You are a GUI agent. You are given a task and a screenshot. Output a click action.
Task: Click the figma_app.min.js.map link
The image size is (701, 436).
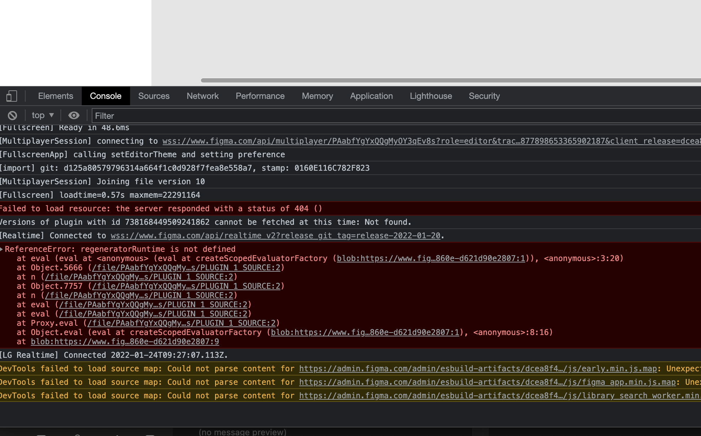click(x=487, y=382)
